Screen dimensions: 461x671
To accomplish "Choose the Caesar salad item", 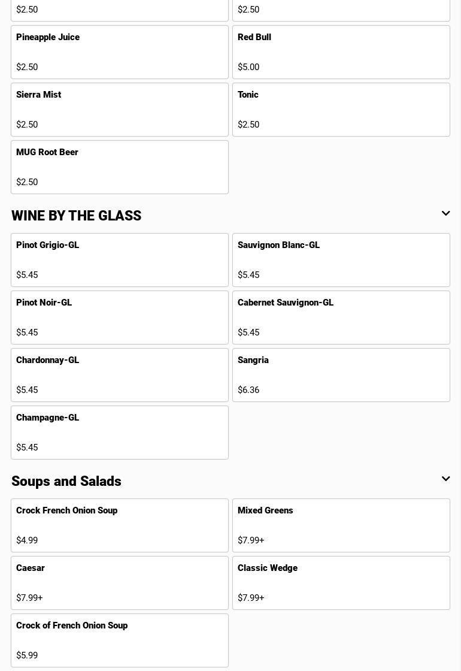I will 120,583.
